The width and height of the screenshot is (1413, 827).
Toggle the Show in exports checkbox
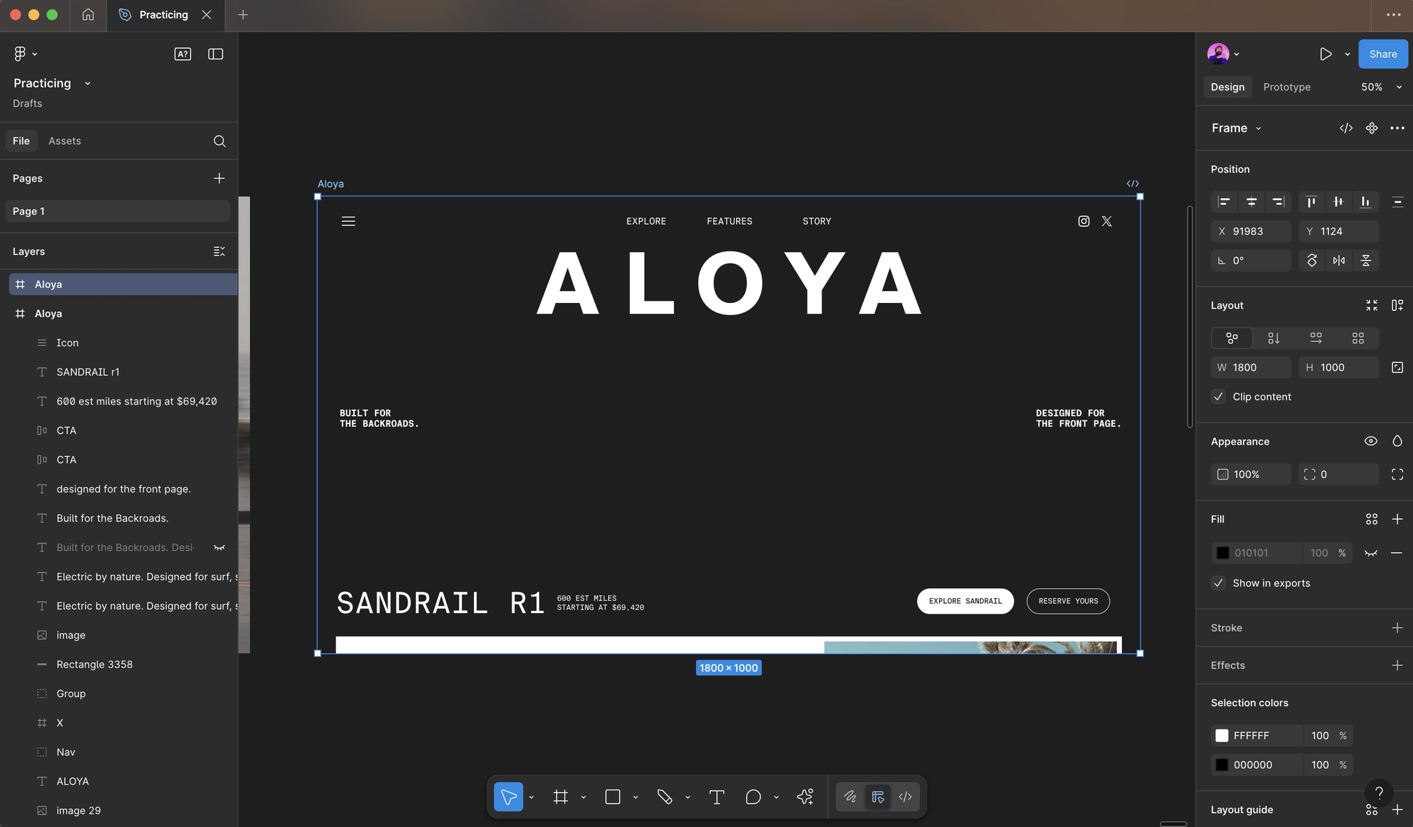point(1218,583)
